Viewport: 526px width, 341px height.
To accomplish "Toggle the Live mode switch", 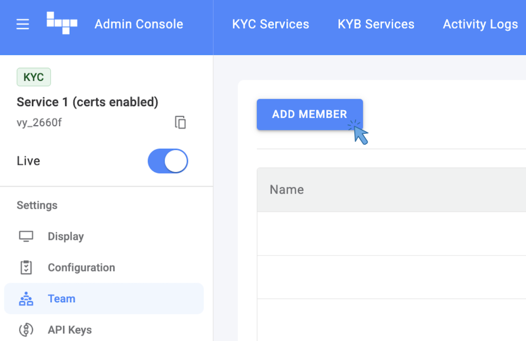I will tap(168, 161).
